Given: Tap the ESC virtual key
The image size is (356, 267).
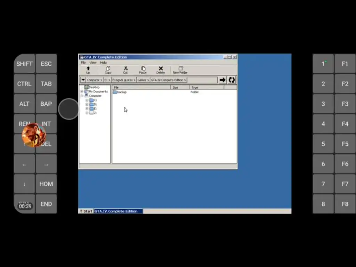Looking at the screenshot, I should click(46, 64).
